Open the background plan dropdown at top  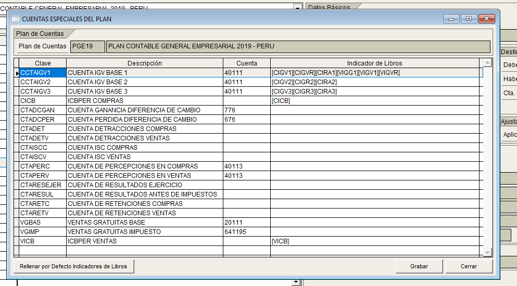pyautogui.click(x=297, y=7)
